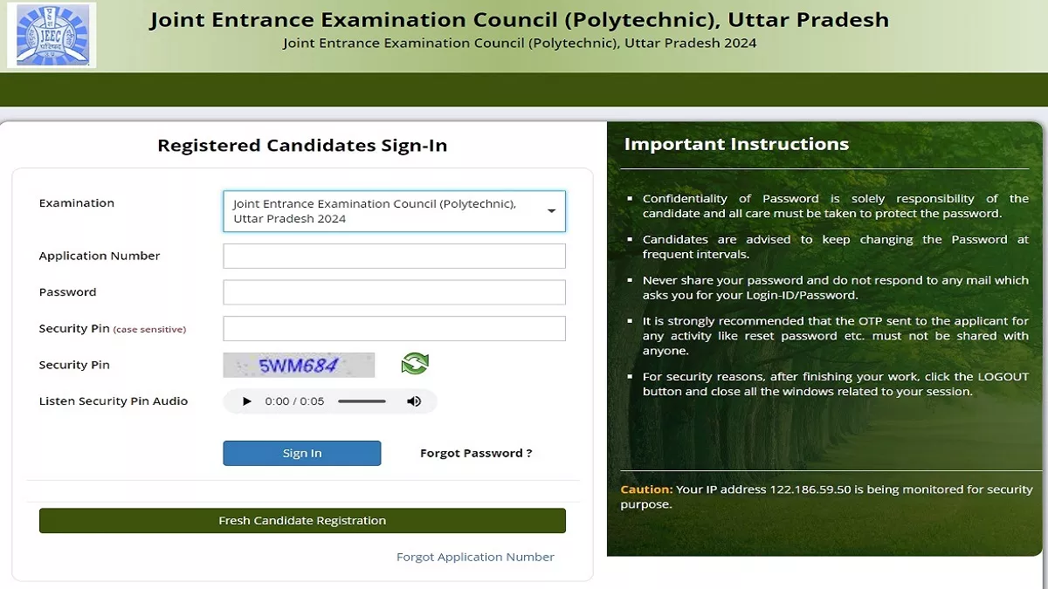Viewport: 1048px width, 589px height.
Task: Click the Examination field label
Action: coord(77,203)
